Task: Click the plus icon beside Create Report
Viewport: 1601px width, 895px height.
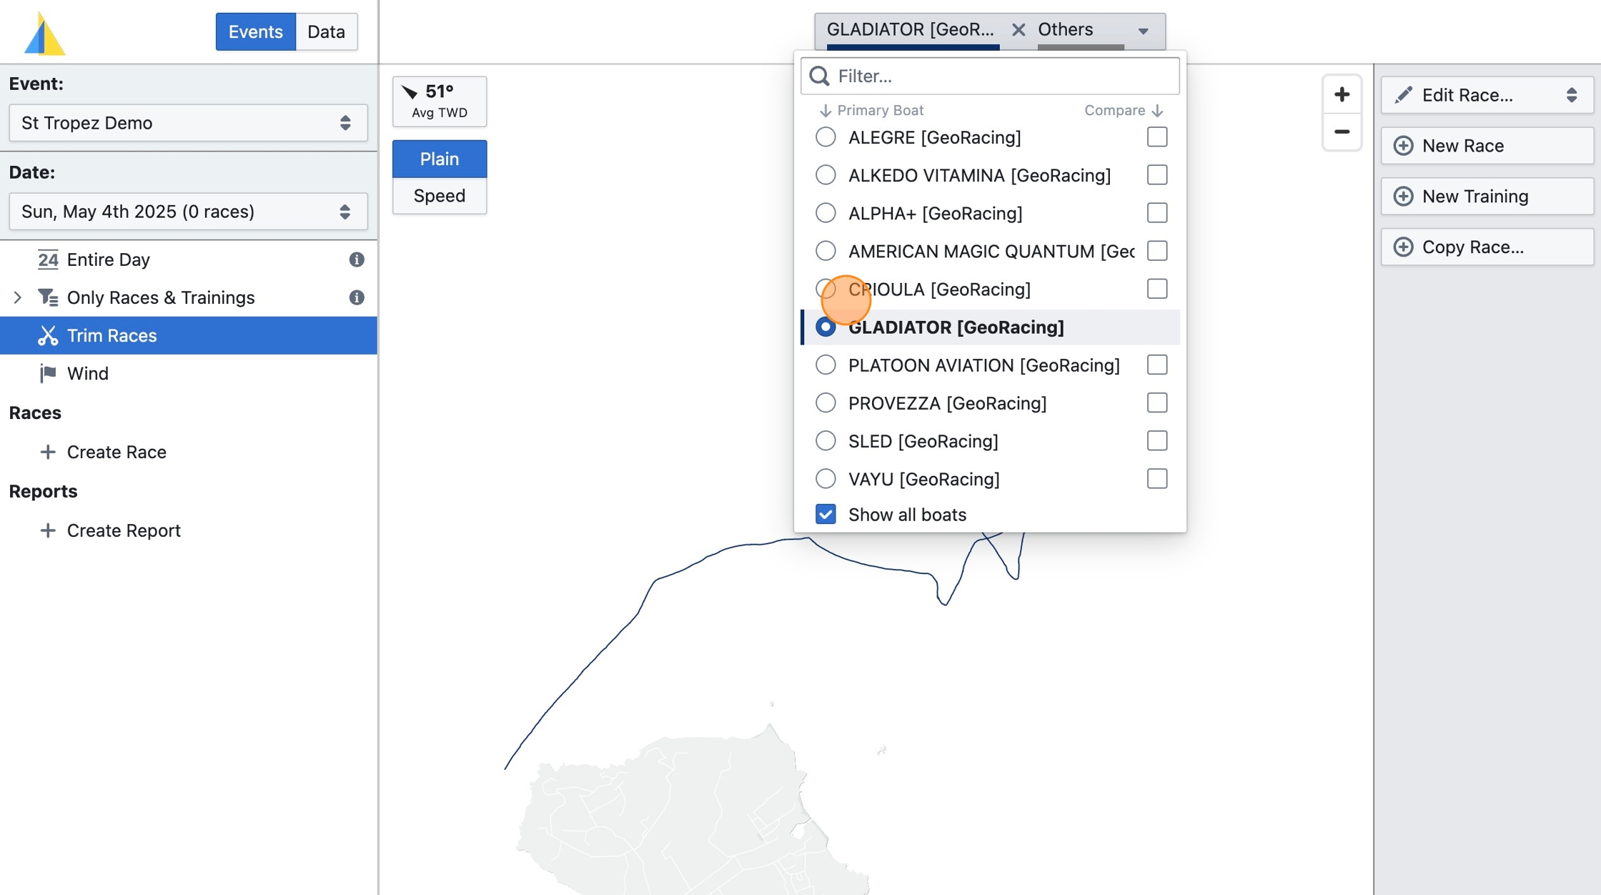Action: click(48, 530)
